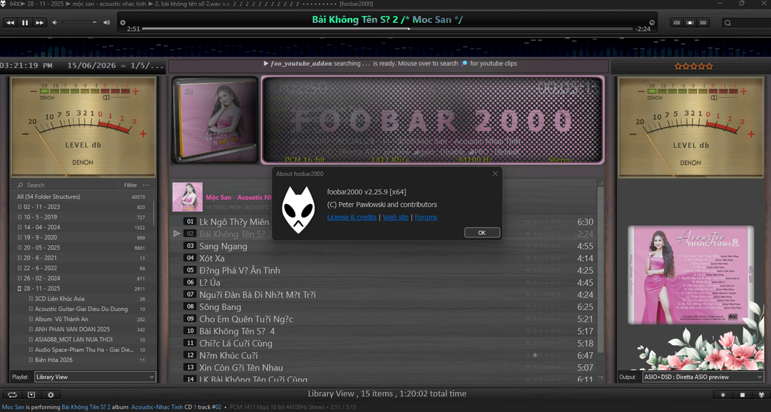Open the Forums link
This screenshot has height=412, width=771.
[x=426, y=217]
